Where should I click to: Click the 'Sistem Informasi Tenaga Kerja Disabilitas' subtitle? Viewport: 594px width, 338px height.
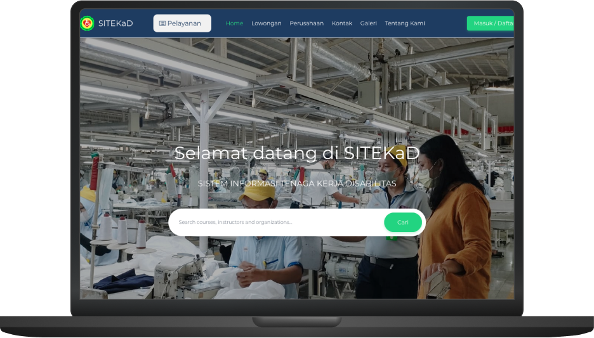[296, 183]
